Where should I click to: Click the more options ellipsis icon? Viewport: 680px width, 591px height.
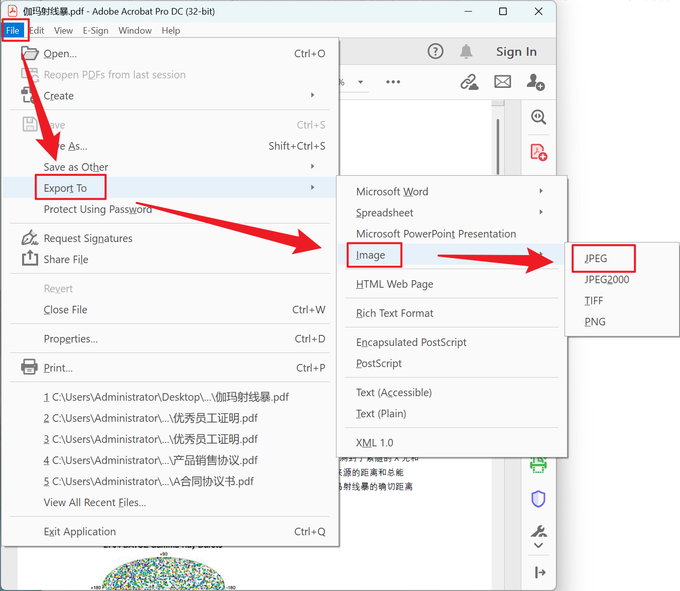pos(393,82)
